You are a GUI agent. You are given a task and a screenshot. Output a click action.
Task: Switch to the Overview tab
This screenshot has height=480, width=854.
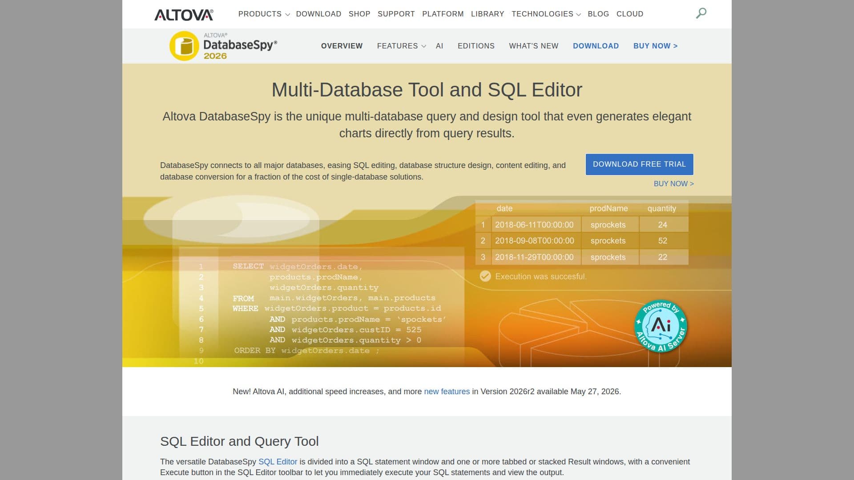[342, 46]
